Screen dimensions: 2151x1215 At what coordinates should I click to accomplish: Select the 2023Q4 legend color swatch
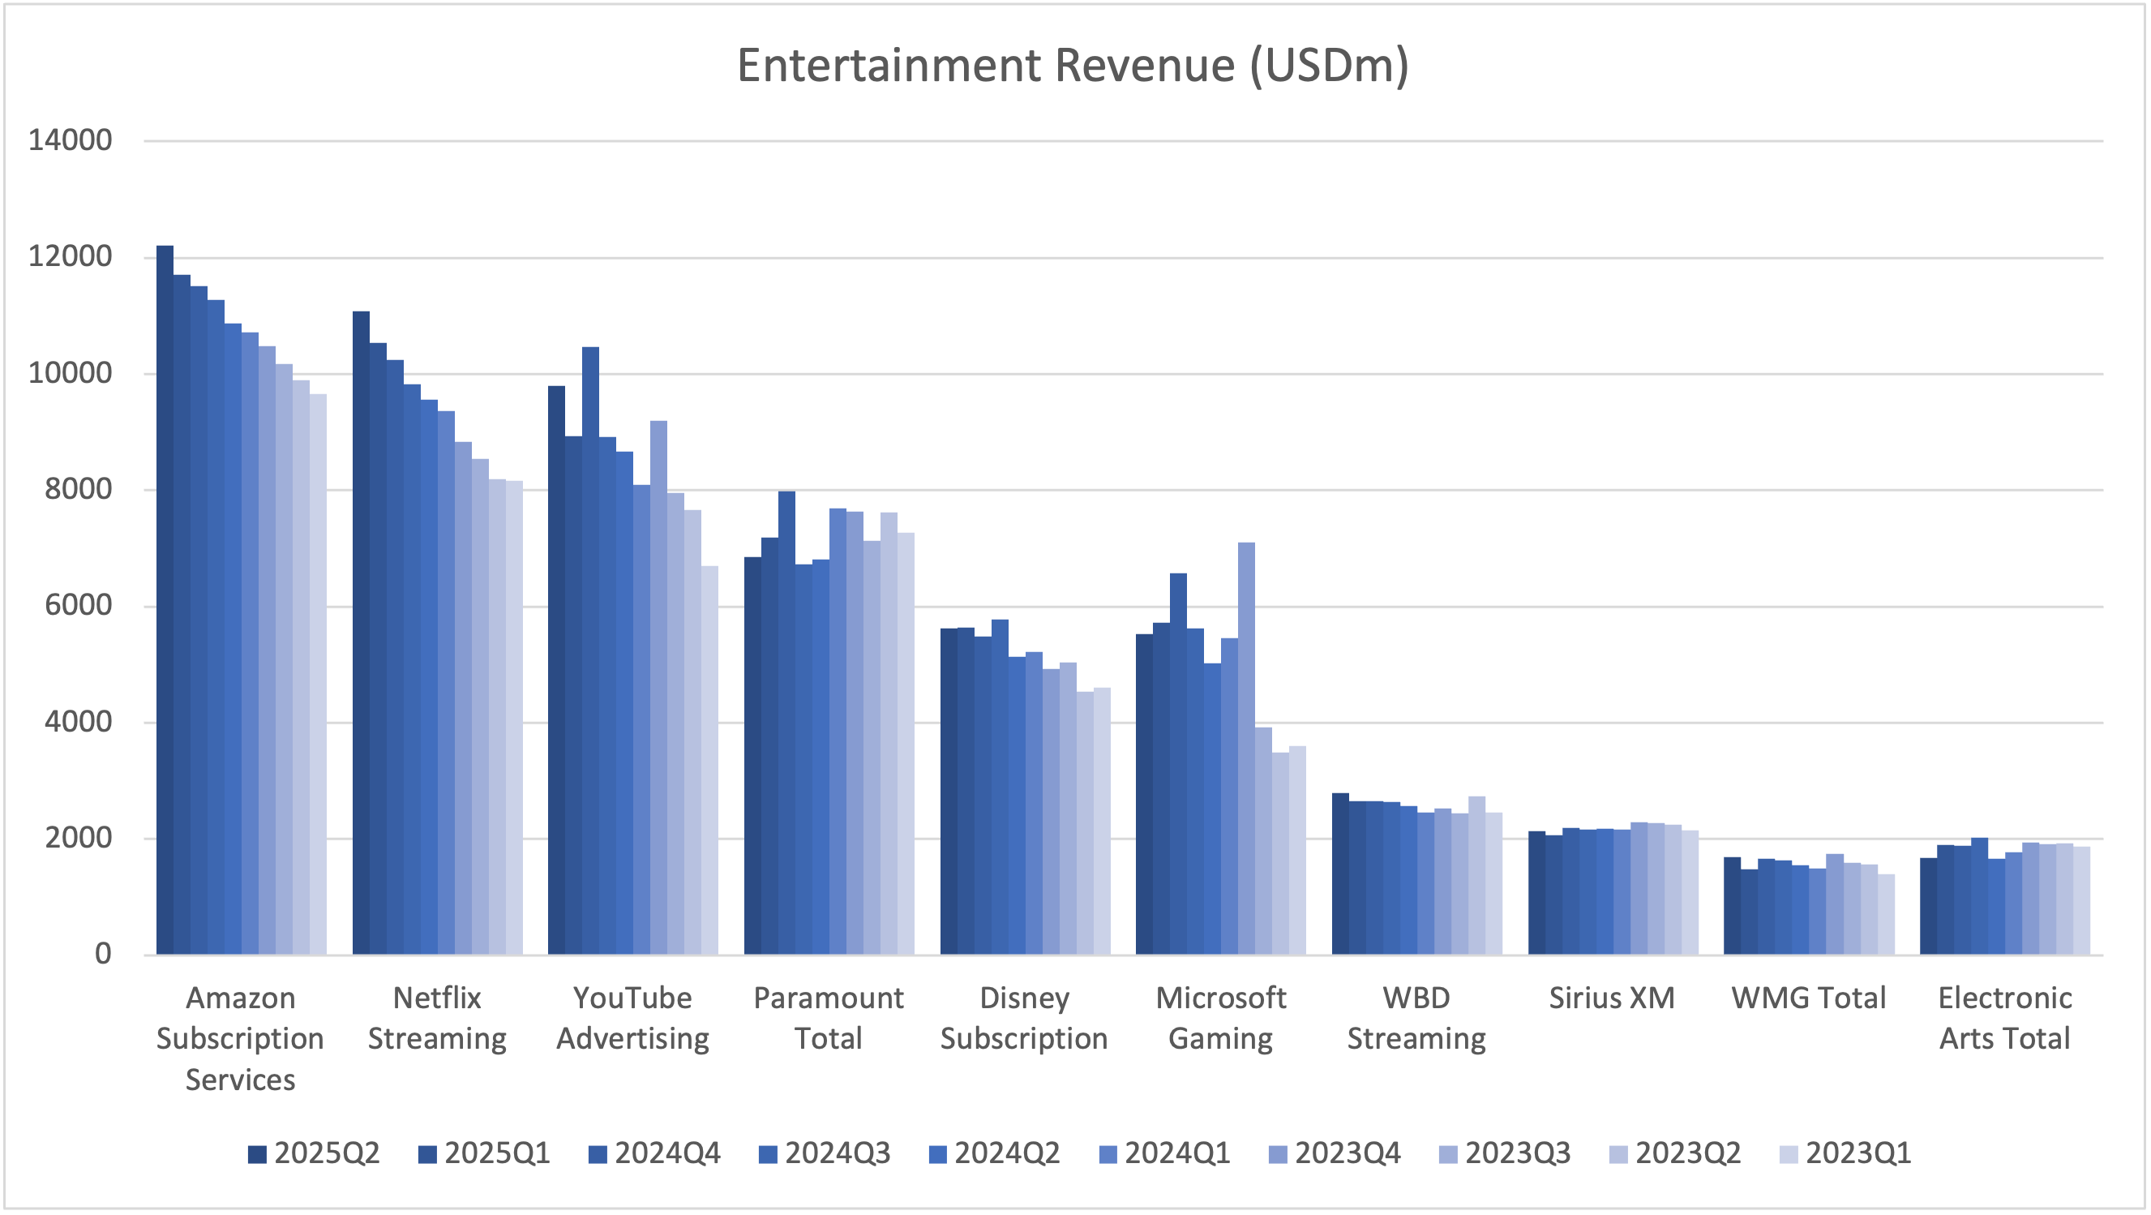coord(1278,1154)
